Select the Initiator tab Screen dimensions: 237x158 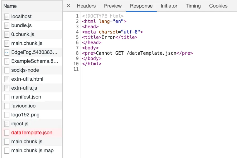169,6
